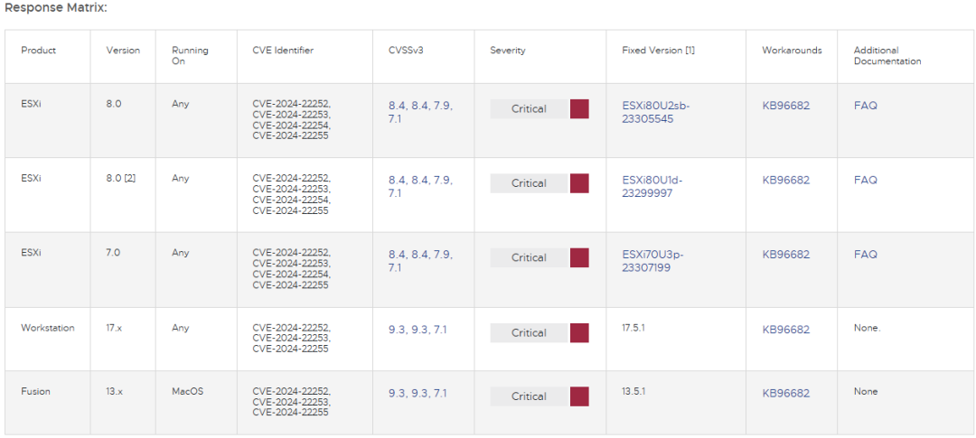Open KB96682 workaround for Fusion
The height and width of the screenshot is (438, 976).
pos(786,394)
